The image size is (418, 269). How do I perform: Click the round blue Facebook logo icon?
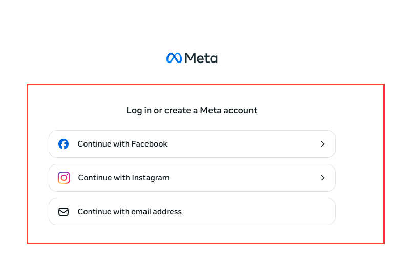[64, 144]
